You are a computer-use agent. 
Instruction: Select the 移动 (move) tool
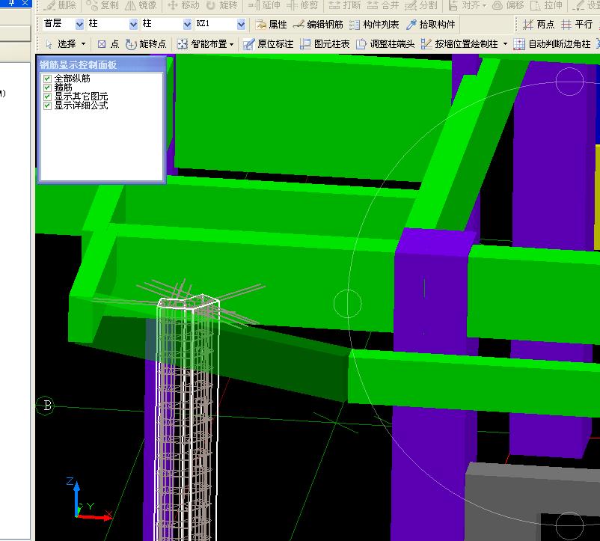[184, 5]
